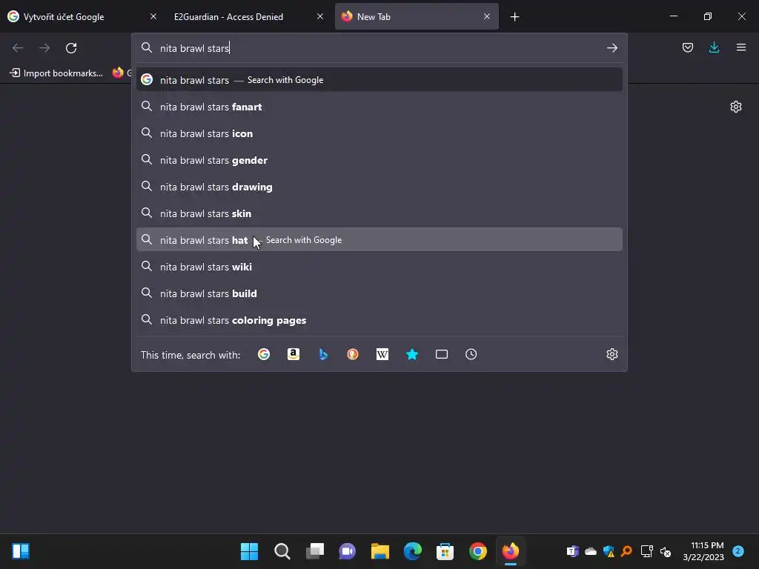Screen dimensions: 759x569
Task: Click the back navigation arrow
Action: [18, 48]
